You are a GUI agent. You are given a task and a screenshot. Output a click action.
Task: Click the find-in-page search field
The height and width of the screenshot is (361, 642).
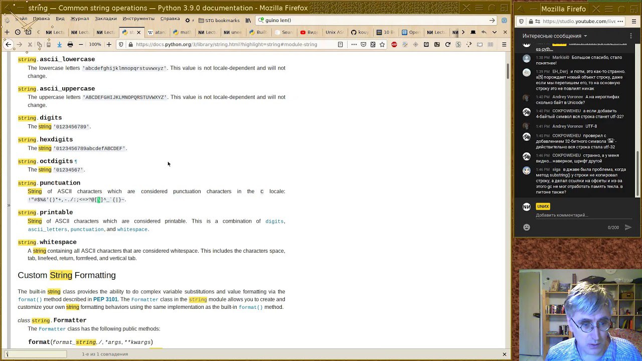point(36,354)
